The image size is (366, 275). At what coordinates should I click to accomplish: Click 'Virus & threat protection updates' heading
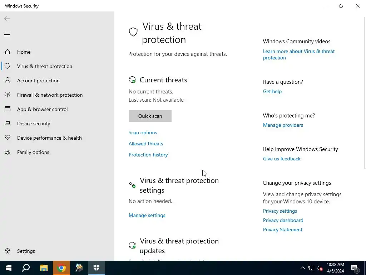point(179,246)
